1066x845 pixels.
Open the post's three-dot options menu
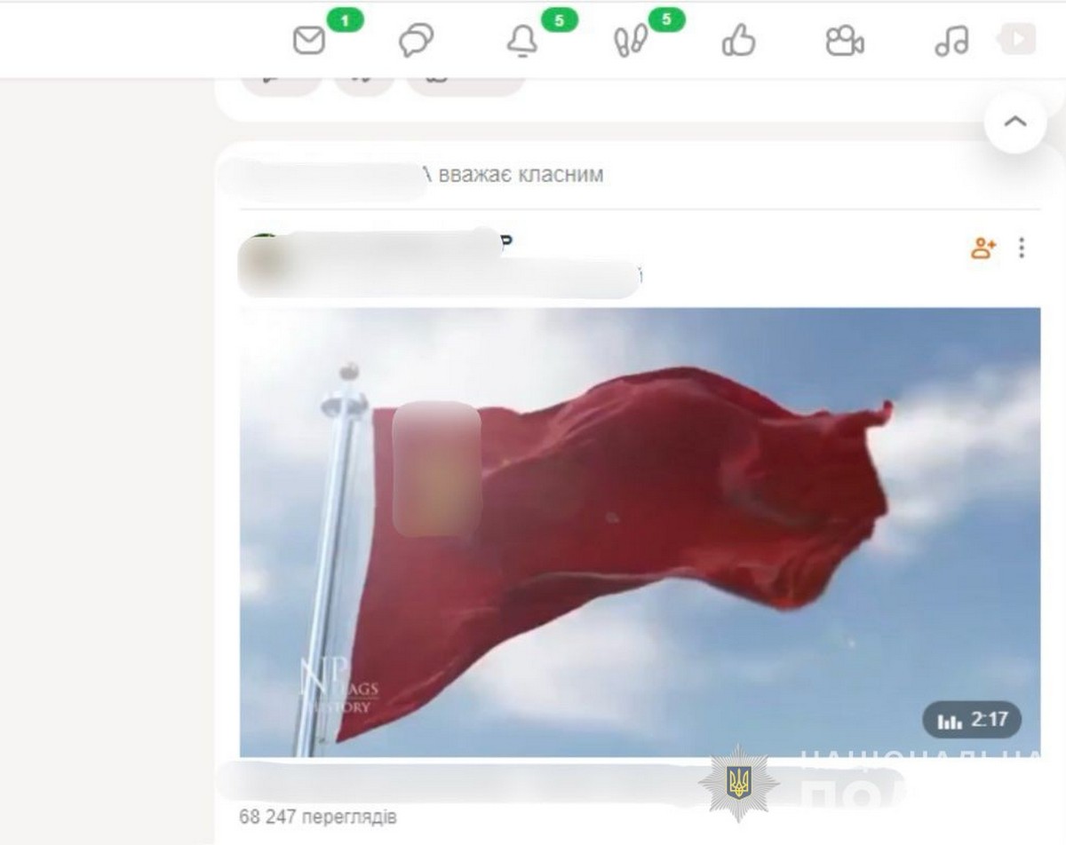(x=1022, y=249)
